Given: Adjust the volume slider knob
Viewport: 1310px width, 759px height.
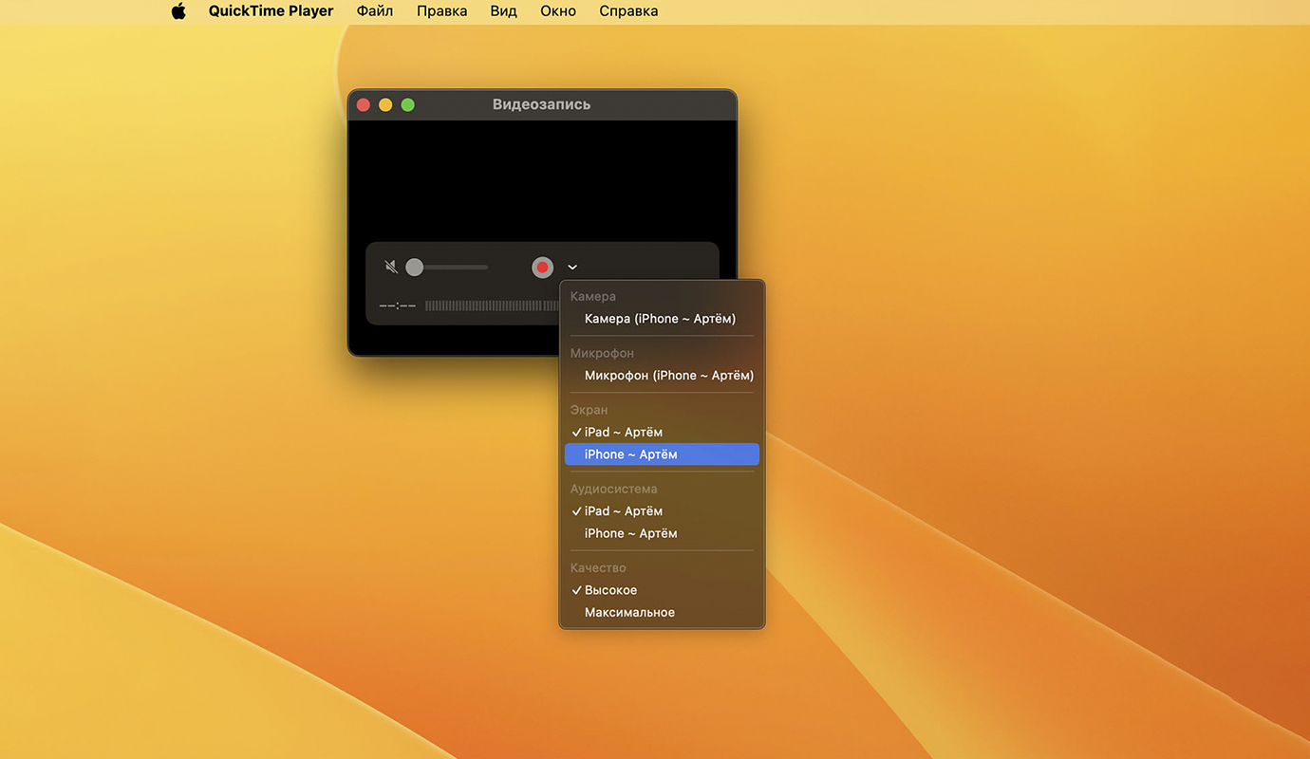Looking at the screenshot, I should click(415, 268).
